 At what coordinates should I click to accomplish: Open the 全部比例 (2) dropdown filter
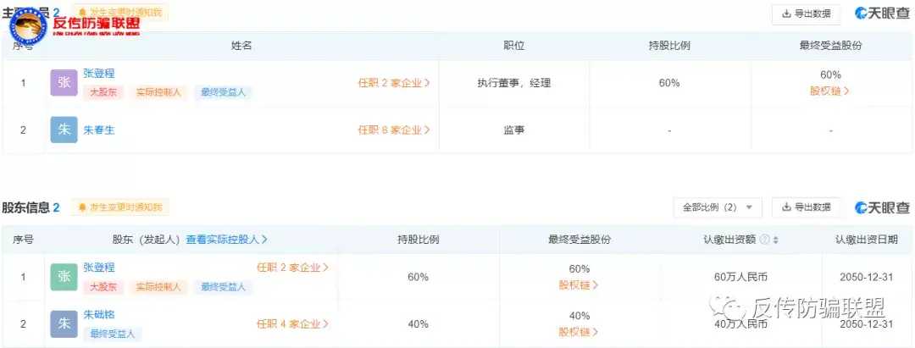click(x=717, y=207)
